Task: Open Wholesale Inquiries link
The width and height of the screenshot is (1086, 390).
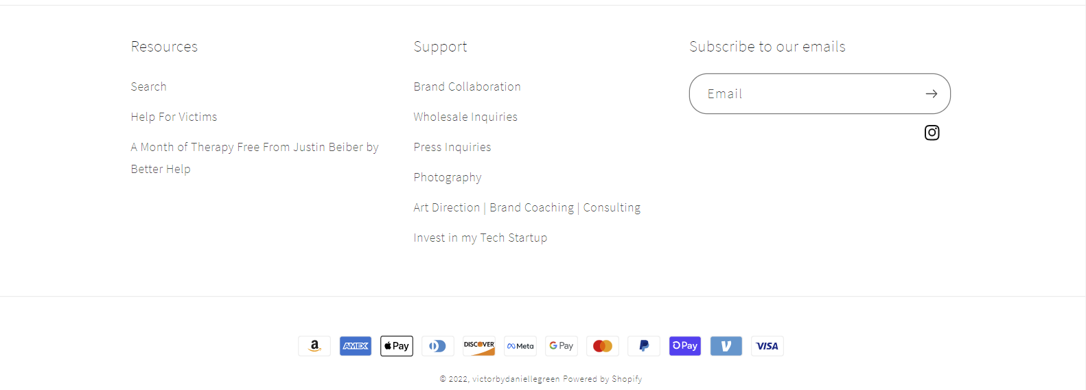Action: (465, 117)
